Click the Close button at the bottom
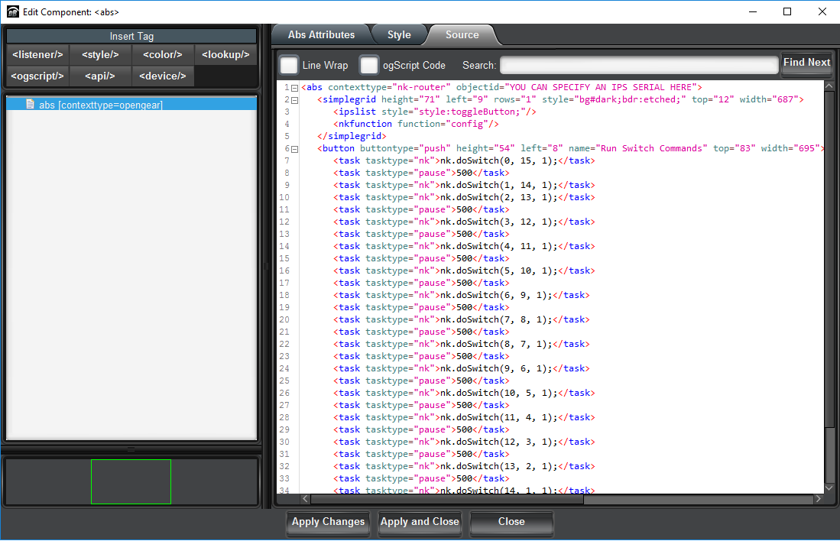 [511, 522]
